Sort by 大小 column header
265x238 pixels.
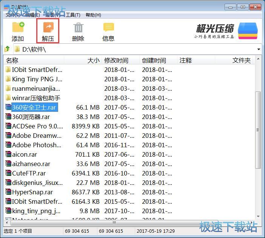83,60
